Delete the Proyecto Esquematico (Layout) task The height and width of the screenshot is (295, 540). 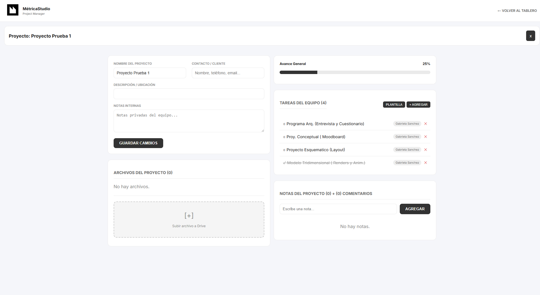[426, 150]
